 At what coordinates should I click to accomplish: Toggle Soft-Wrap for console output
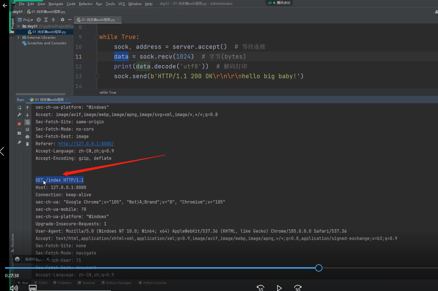tap(27, 122)
